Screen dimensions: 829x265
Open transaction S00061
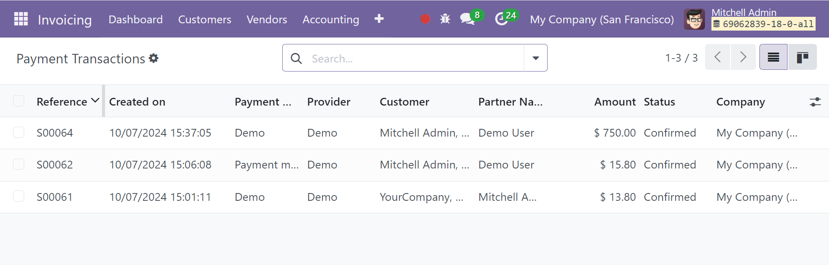54,197
